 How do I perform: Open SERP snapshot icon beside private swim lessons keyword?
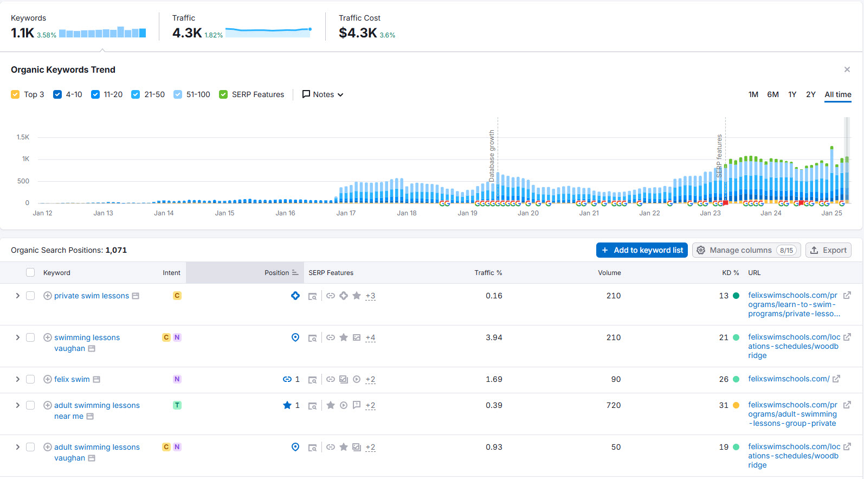coord(136,296)
